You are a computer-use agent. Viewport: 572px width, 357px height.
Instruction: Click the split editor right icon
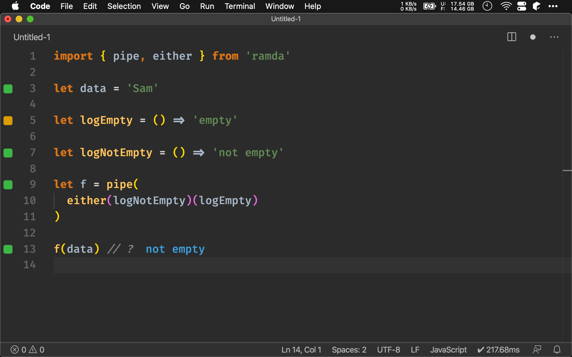point(512,37)
